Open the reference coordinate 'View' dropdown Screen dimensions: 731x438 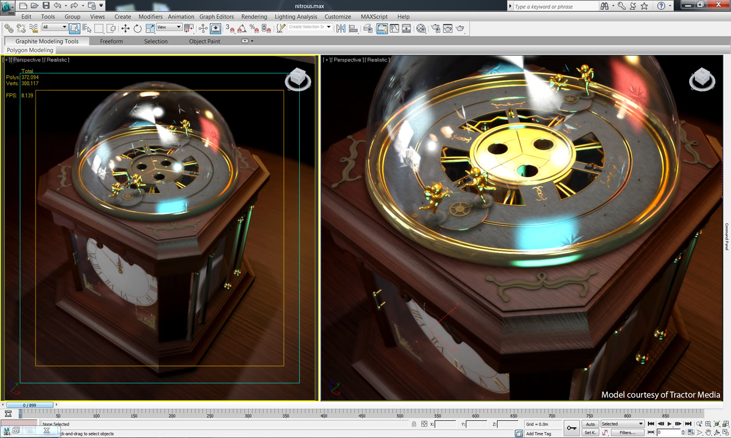169,27
